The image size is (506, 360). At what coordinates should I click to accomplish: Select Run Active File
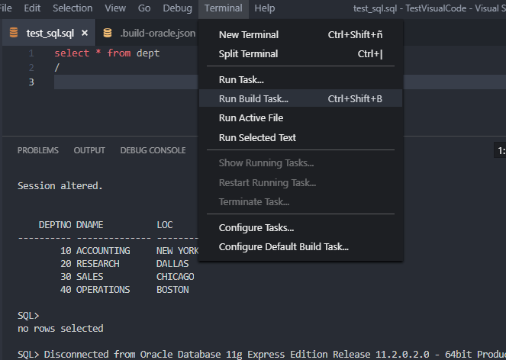(x=250, y=118)
